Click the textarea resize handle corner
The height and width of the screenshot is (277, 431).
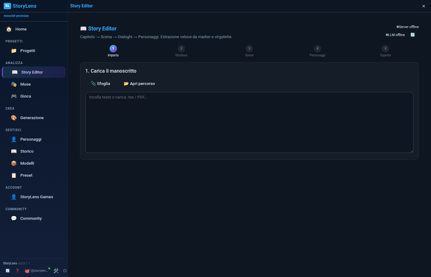click(x=412, y=151)
